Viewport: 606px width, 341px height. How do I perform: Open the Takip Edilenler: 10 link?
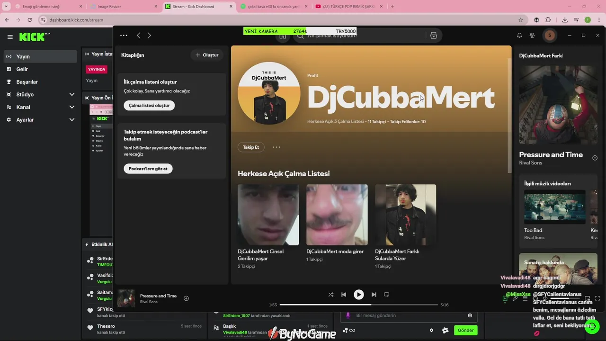pos(408,122)
